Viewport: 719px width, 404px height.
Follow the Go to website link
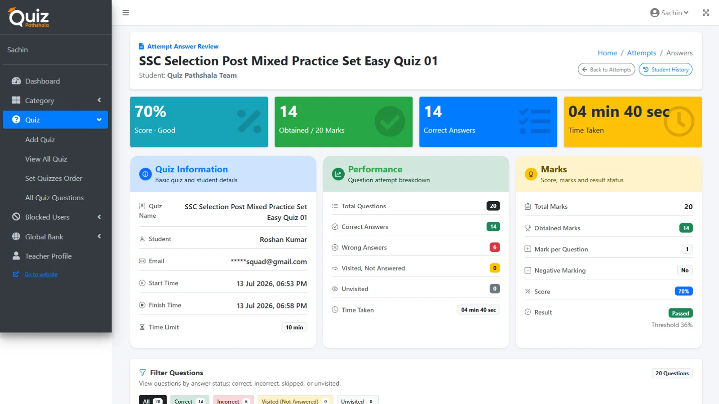pos(41,274)
